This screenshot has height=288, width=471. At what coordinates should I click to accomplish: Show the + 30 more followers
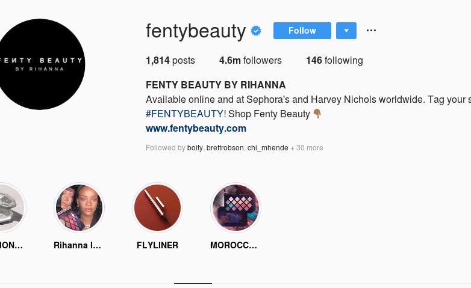[x=307, y=148]
